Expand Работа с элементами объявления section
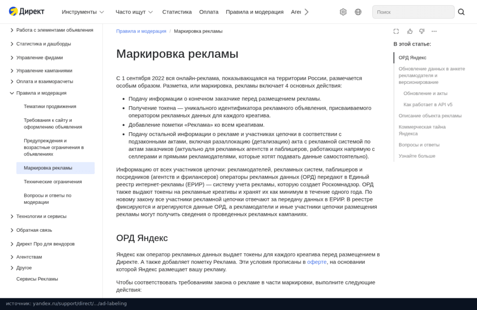477x310 pixels. coord(52,30)
